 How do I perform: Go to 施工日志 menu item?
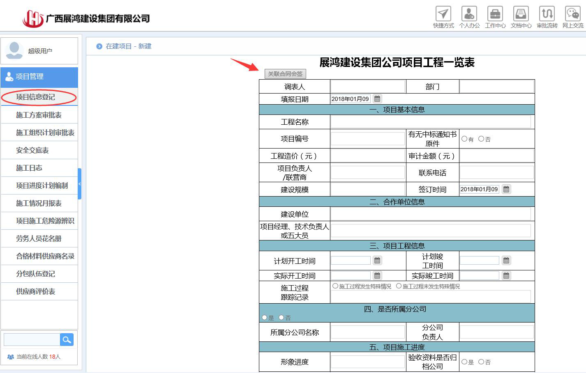click(29, 168)
